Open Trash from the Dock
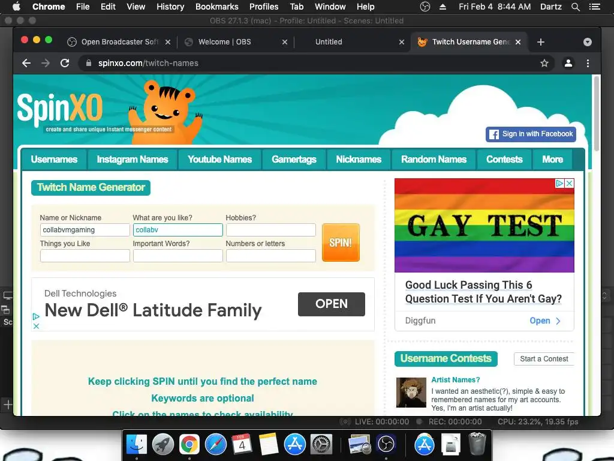The width and height of the screenshot is (614, 461). (477, 444)
